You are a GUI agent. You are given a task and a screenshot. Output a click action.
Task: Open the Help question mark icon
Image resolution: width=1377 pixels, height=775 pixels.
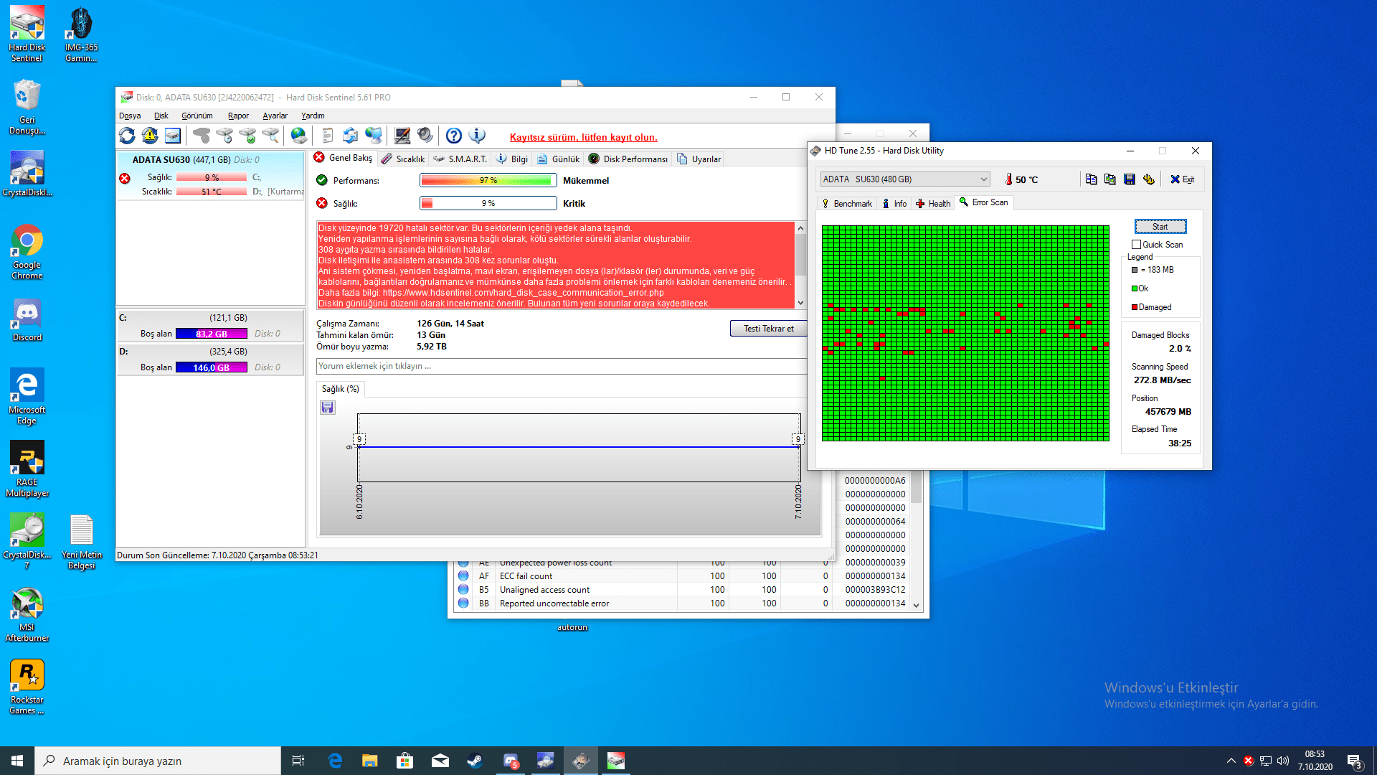pos(453,136)
